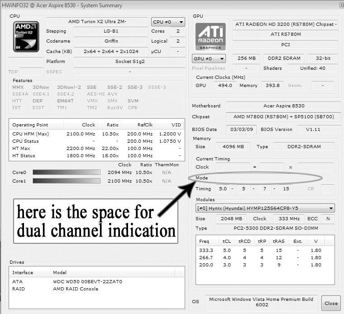Open the CPU #0 selector dropdown
Screen dimensions: 344x314
168,22
